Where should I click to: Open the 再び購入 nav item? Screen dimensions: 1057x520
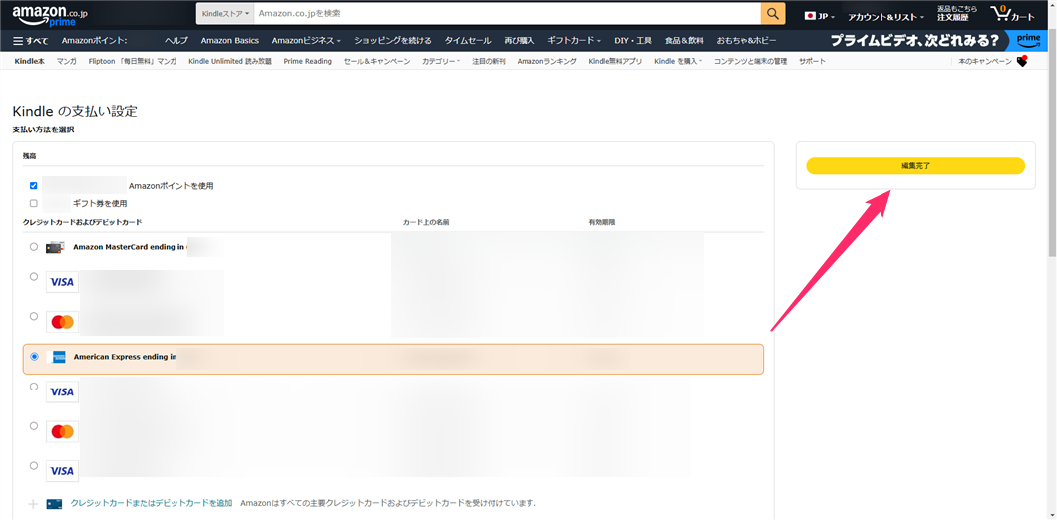pyautogui.click(x=520, y=41)
